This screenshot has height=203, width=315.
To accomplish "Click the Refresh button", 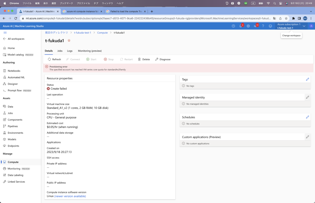I will [54, 59].
